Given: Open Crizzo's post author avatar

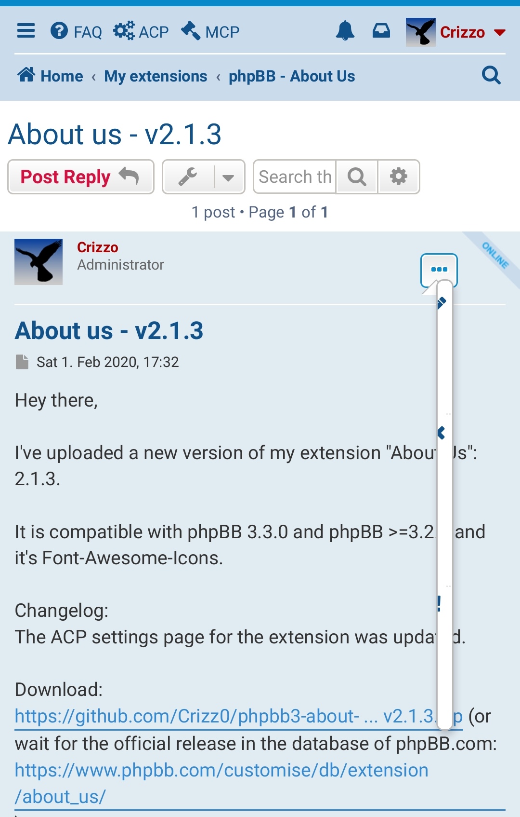Looking at the screenshot, I should pos(39,262).
